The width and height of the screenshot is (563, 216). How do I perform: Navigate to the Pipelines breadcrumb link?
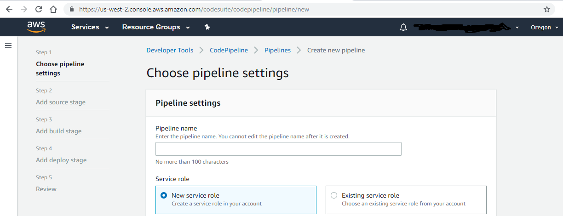point(277,50)
